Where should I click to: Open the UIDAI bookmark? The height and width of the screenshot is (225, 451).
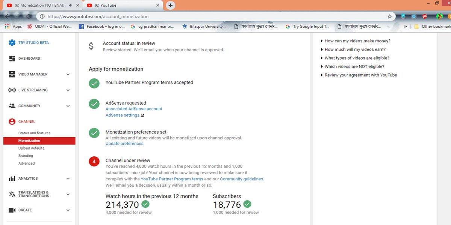(x=49, y=27)
